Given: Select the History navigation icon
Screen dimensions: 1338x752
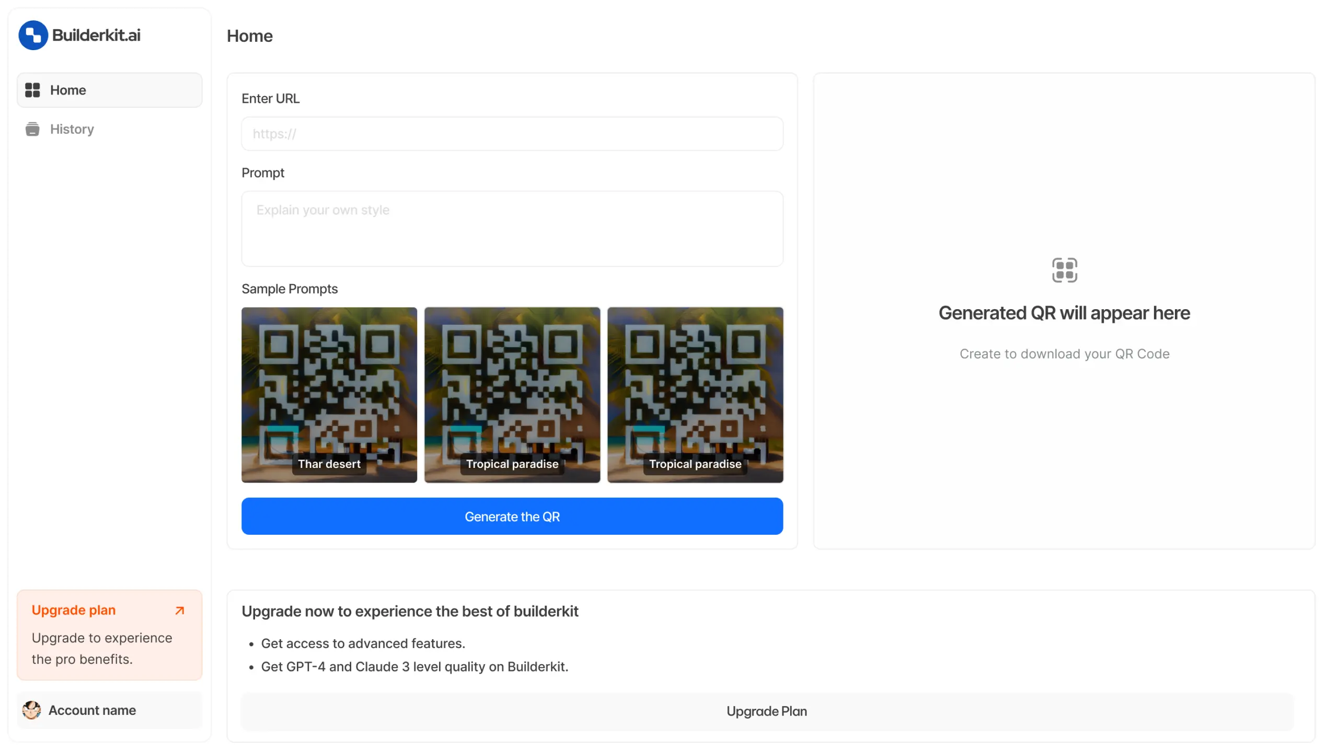Looking at the screenshot, I should (32, 128).
